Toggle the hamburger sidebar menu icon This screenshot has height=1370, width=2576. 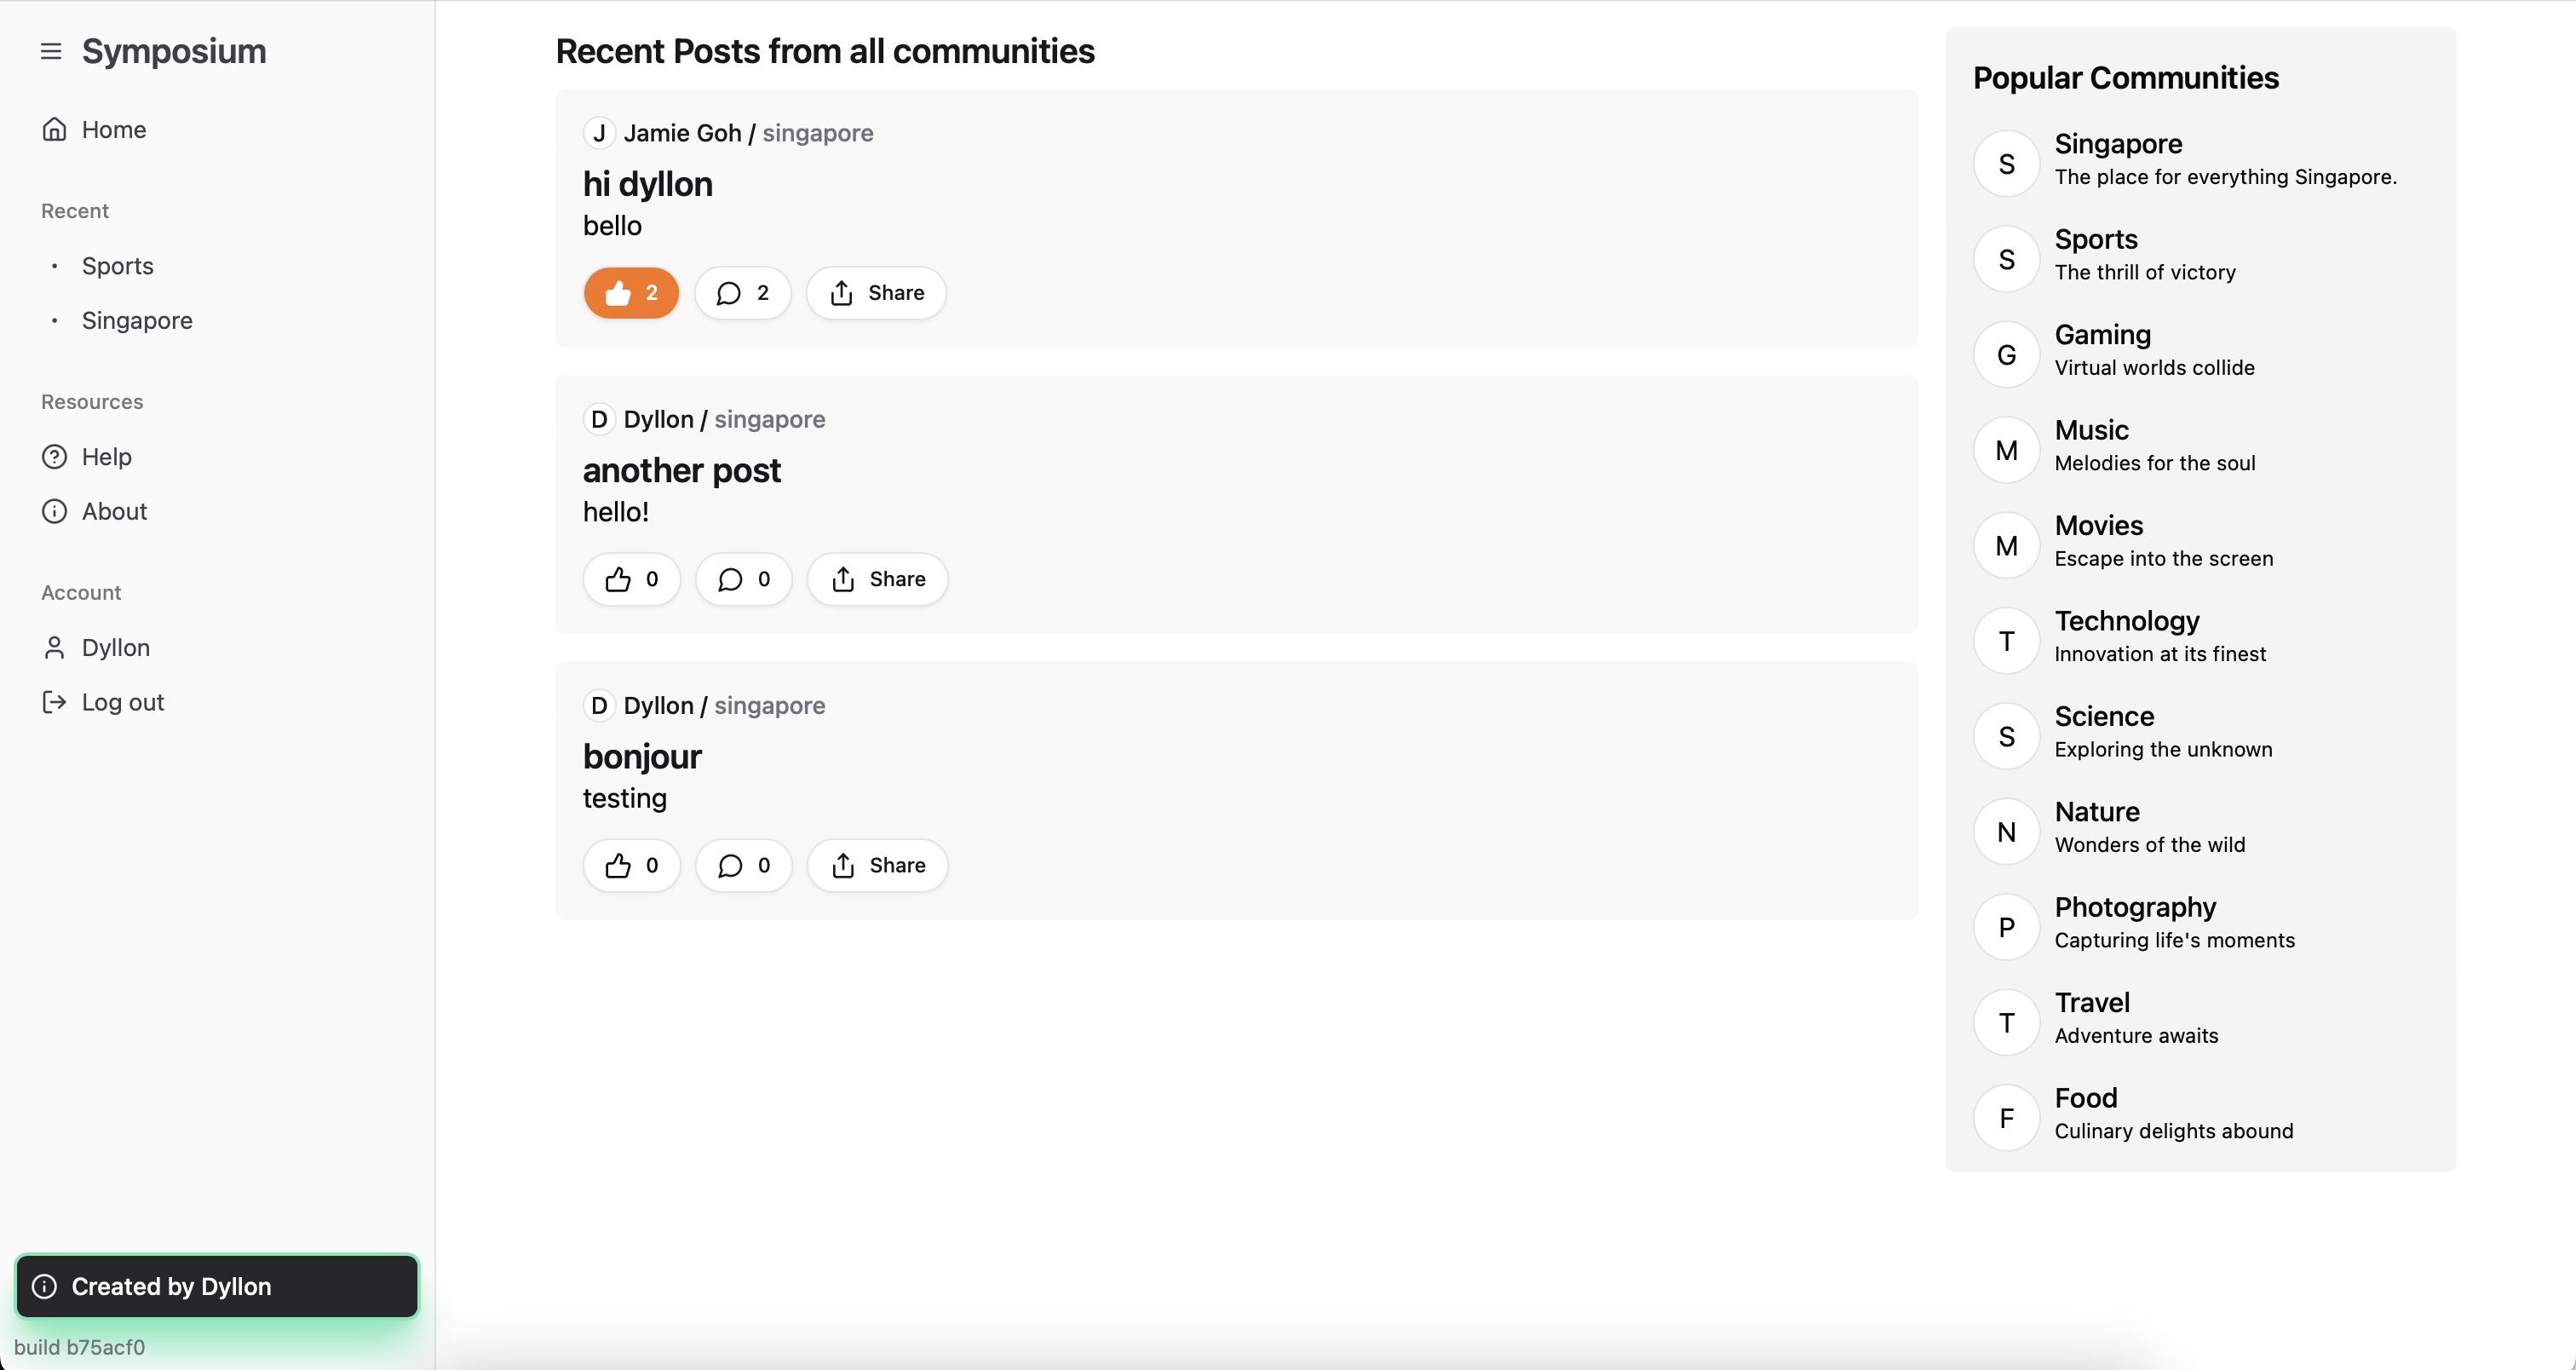coord(51,51)
